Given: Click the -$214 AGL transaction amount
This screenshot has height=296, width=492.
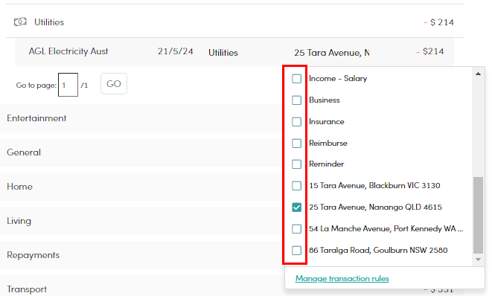Looking at the screenshot, I should click(x=430, y=51).
